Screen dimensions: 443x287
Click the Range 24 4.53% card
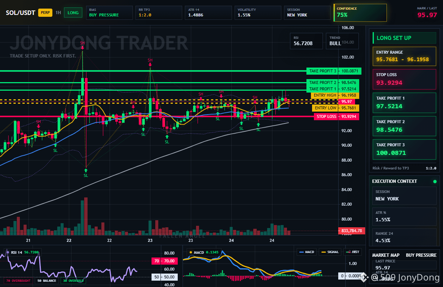click(404, 237)
